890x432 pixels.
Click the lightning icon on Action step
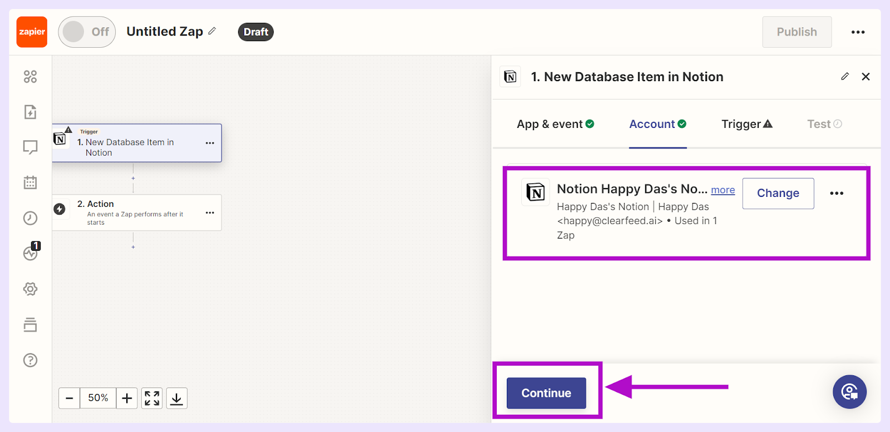(x=60, y=209)
